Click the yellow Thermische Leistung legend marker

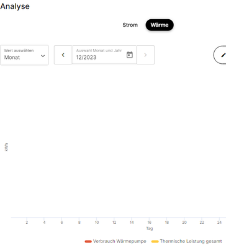tap(155, 241)
